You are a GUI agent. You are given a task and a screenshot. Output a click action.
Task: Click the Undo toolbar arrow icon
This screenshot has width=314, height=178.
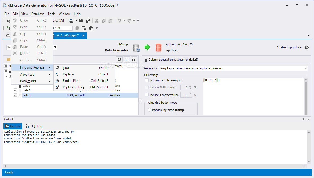(x=119, y=21)
